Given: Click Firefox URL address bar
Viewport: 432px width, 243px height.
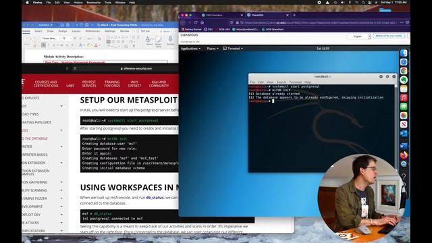Looking at the screenshot, I should point(319,22).
